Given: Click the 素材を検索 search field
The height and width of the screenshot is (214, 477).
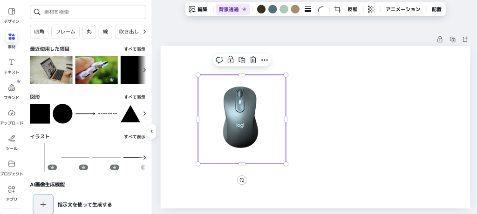Looking at the screenshot, I should (88, 12).
